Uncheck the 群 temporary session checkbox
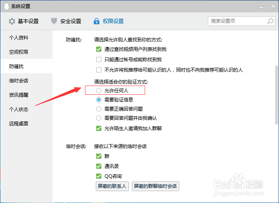This screenshot has height=203, width=279. click(99, 156)
